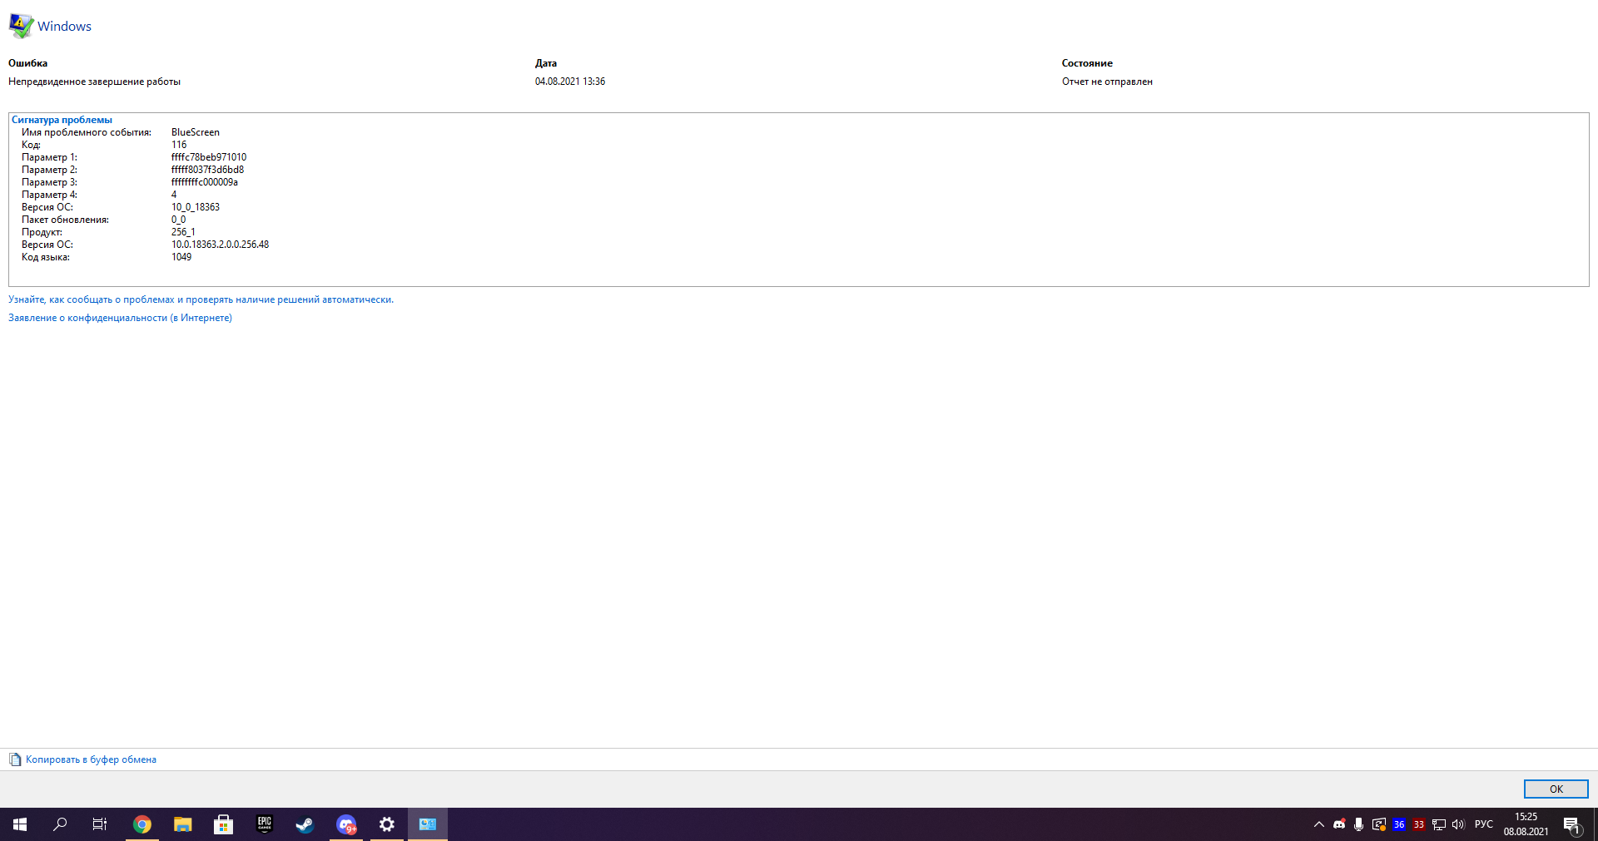Open the 'Узнайте, как сообщать о проблемах' link
The height and width of the screenshot is (841, 1598).
[201, 299]
